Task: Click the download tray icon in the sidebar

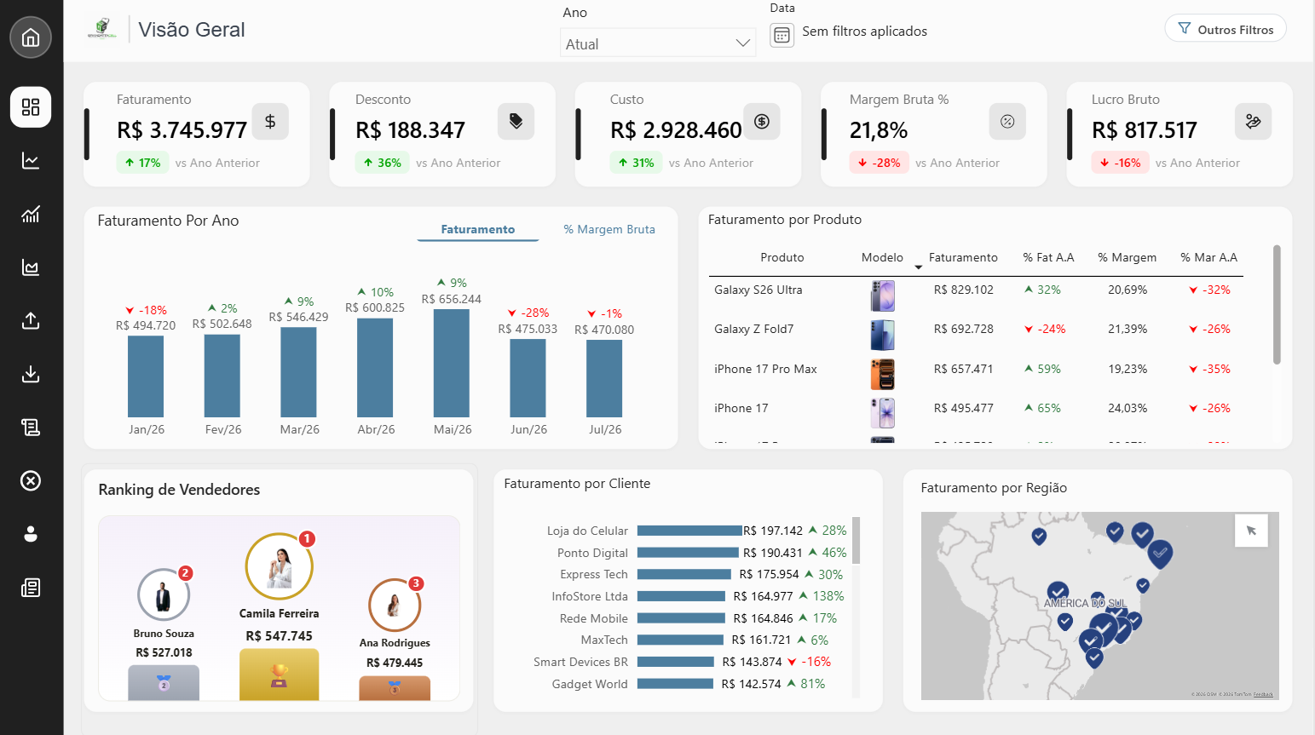Action: [31, 374]
